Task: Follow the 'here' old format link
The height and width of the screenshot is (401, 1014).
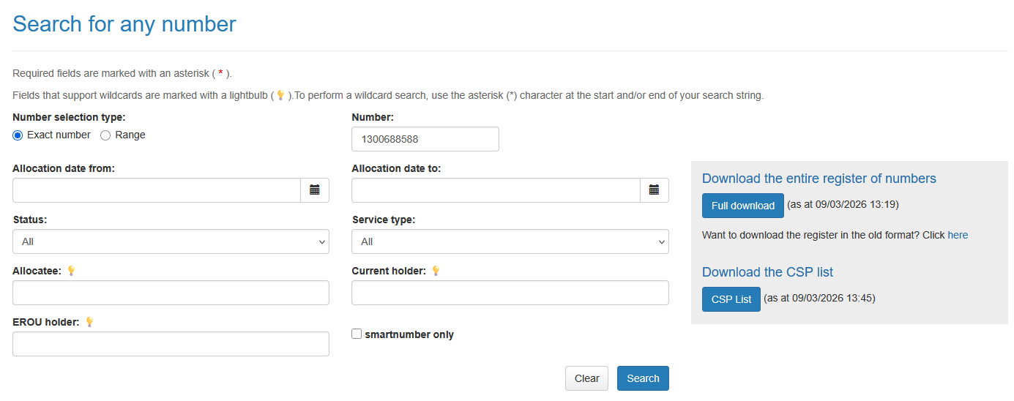Action: 957,235
